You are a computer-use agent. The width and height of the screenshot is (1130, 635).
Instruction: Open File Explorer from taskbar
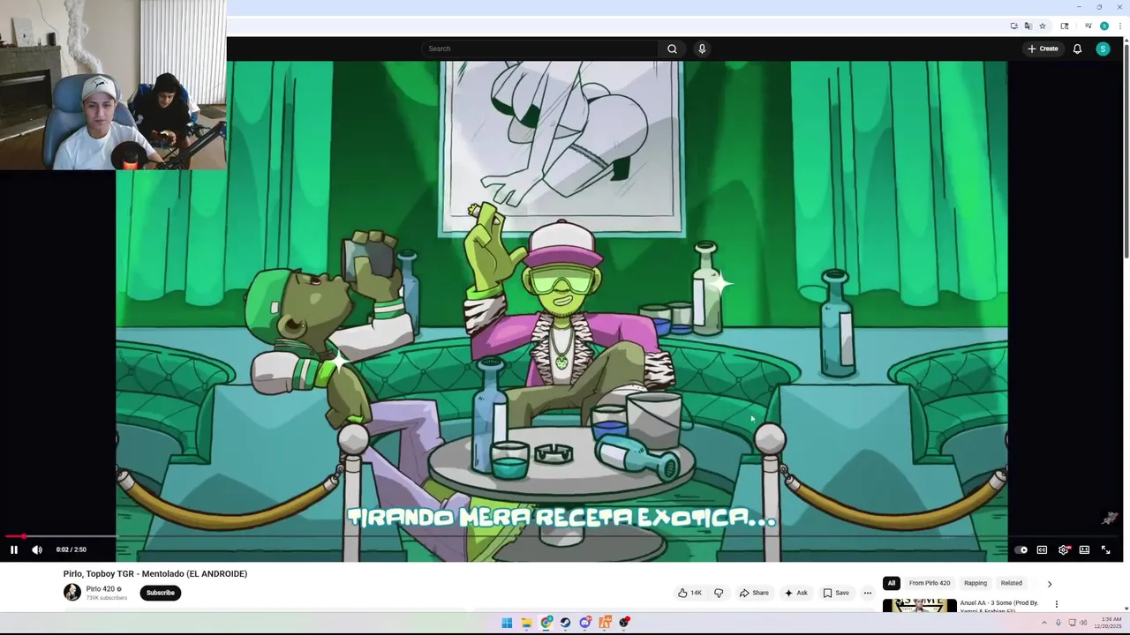526,623
